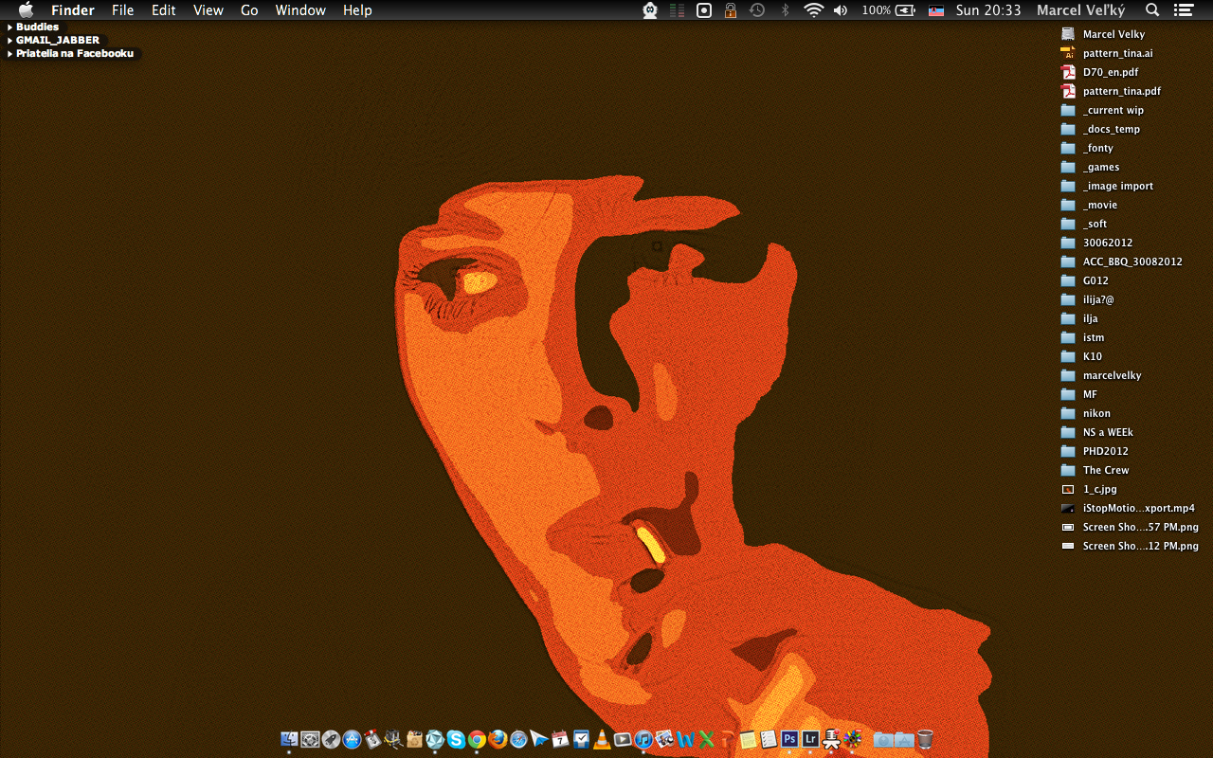1213x758 pixels.
Task: Open the Edit menu
Action: tap(164, 10)
